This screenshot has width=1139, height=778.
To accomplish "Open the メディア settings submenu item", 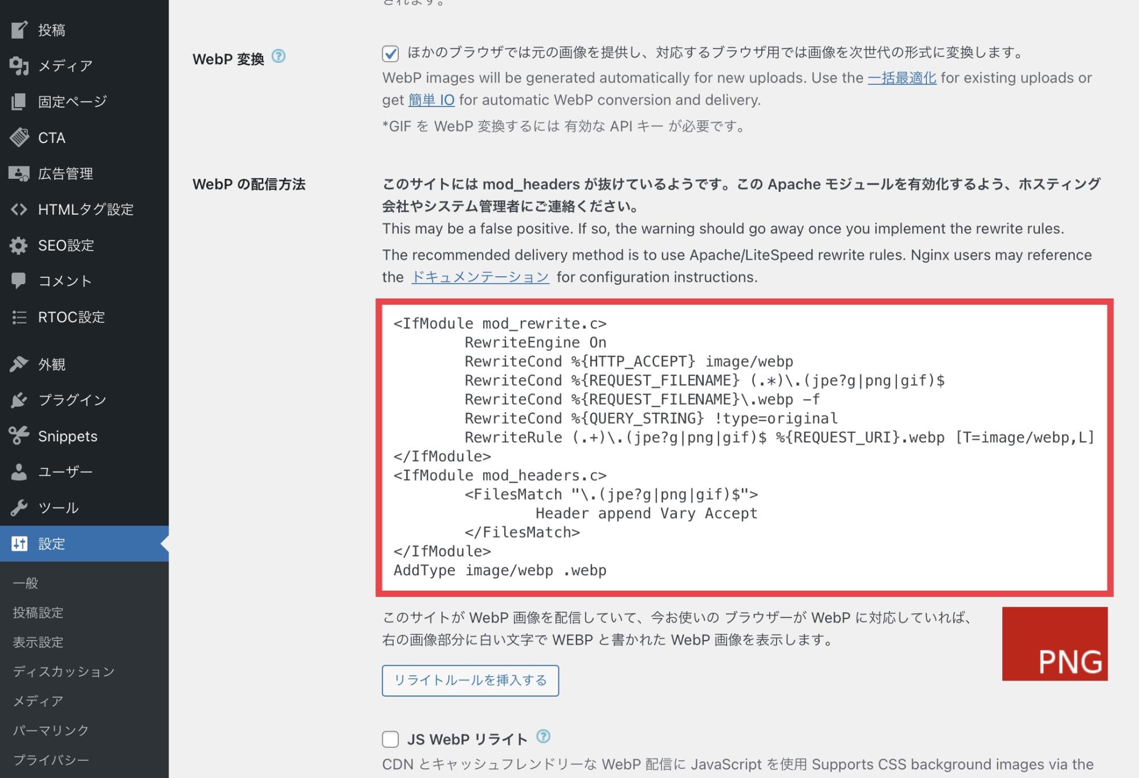I will pyautogui.click(x=38, y=701).
